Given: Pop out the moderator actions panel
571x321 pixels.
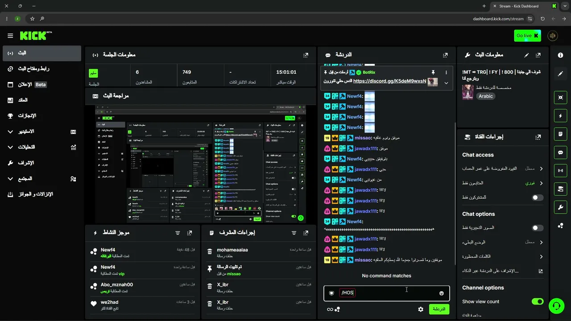Looking at the screenshot, I should coord(306,233).
